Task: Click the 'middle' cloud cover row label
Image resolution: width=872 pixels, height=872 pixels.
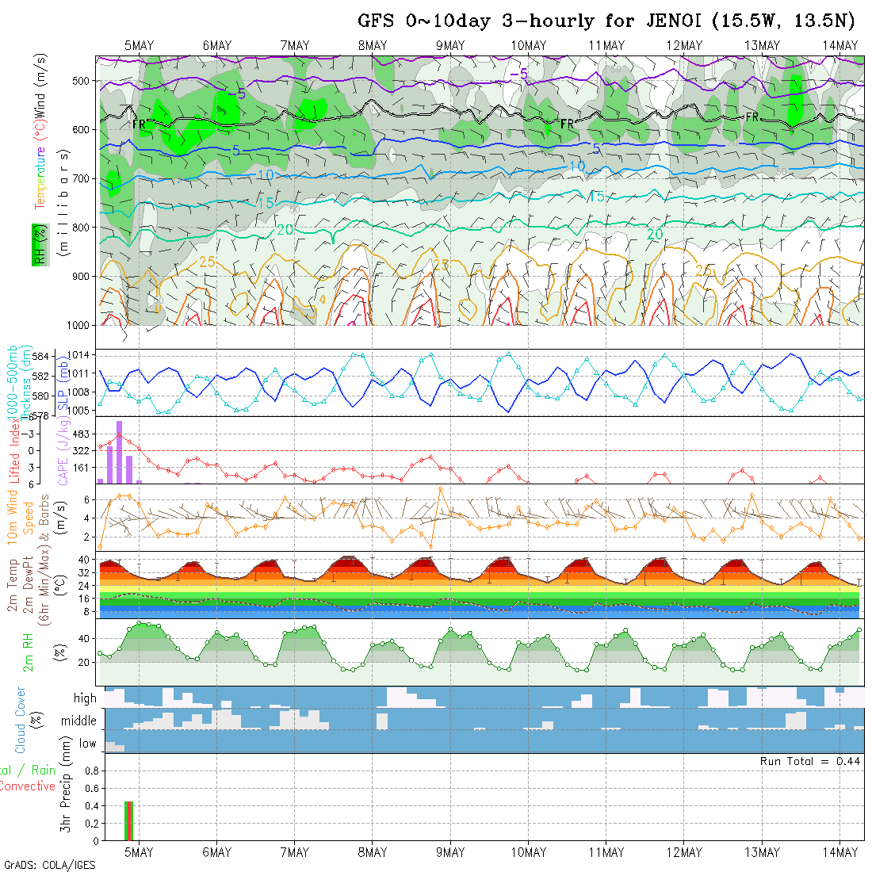Action: point(78,721)
